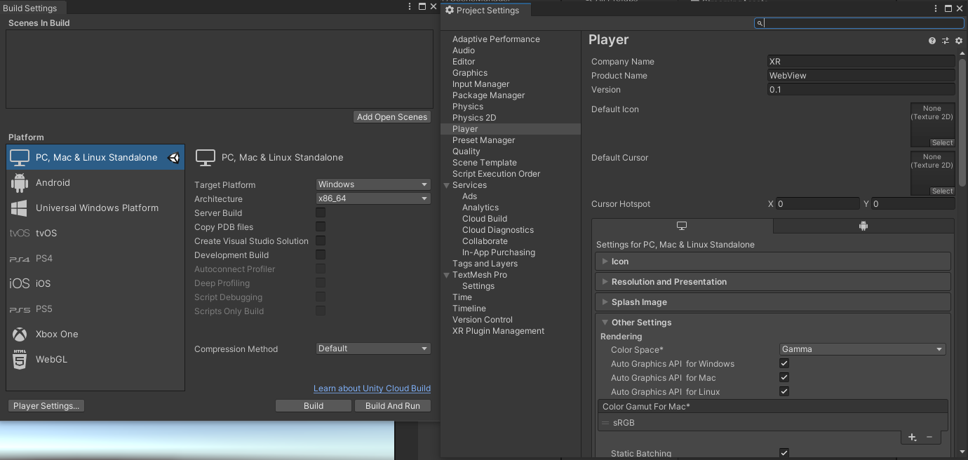
Task: Open the Player settings gear menu
Action: [959, 41]
